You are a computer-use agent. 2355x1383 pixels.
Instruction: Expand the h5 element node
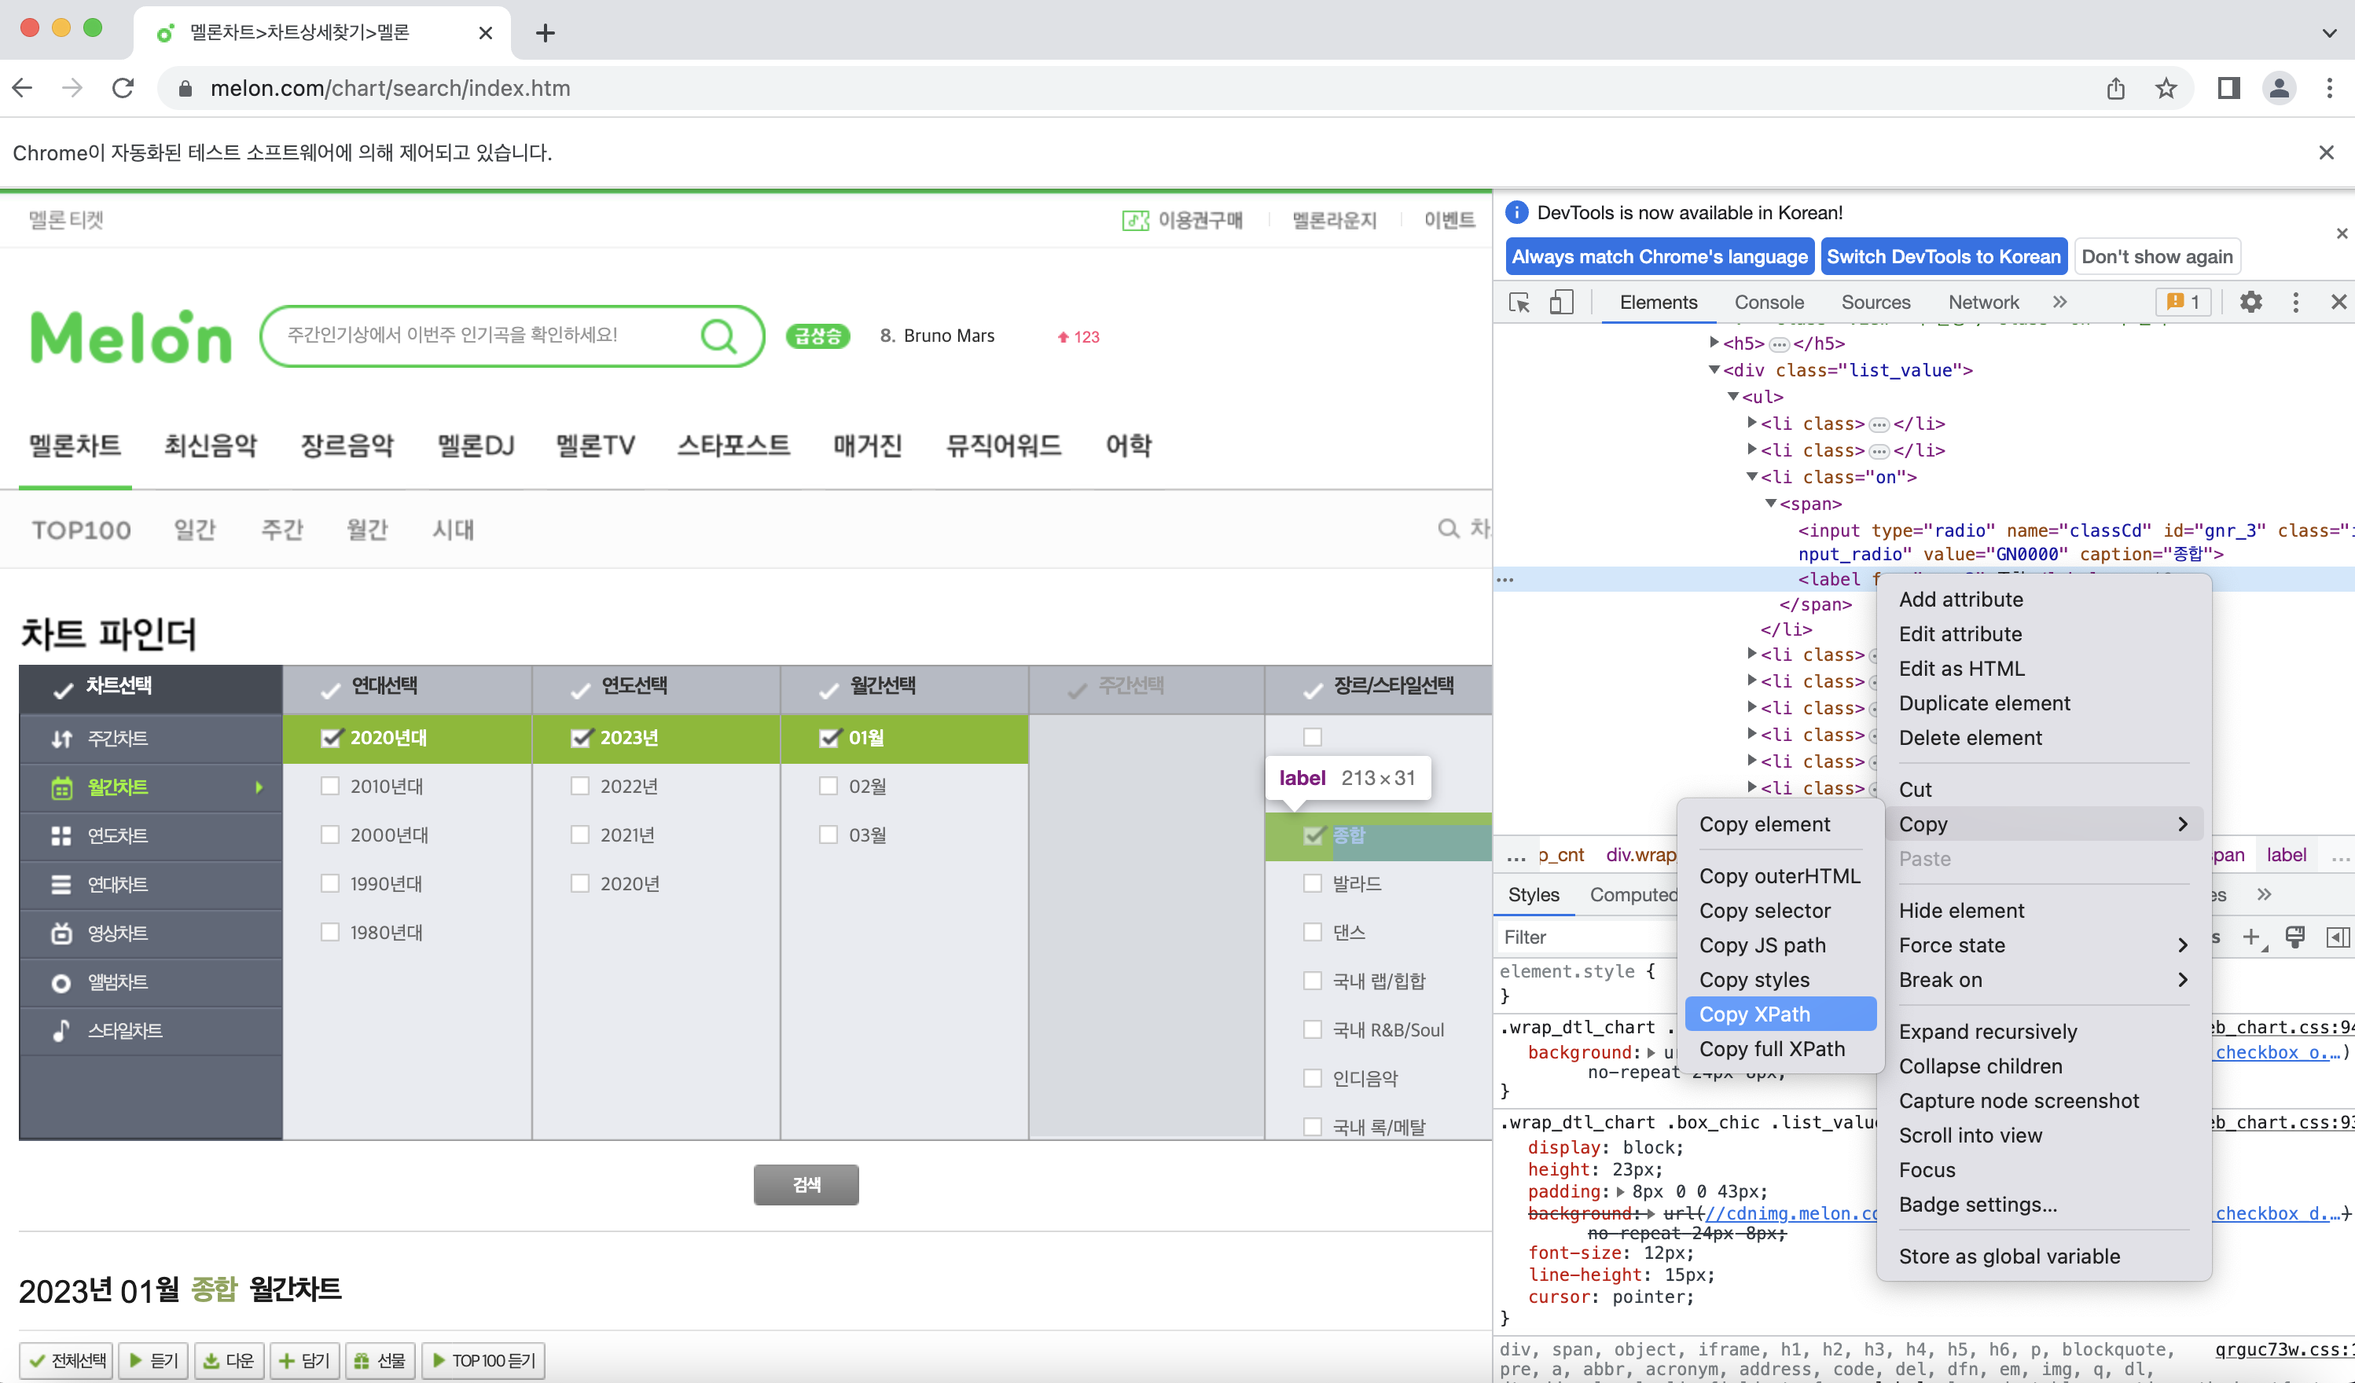click(x=1714, y=343)
